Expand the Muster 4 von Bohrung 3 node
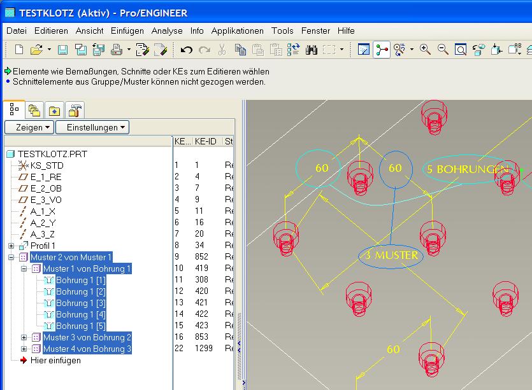This screenshot has width=532, height=390. [x=24, y=349]
